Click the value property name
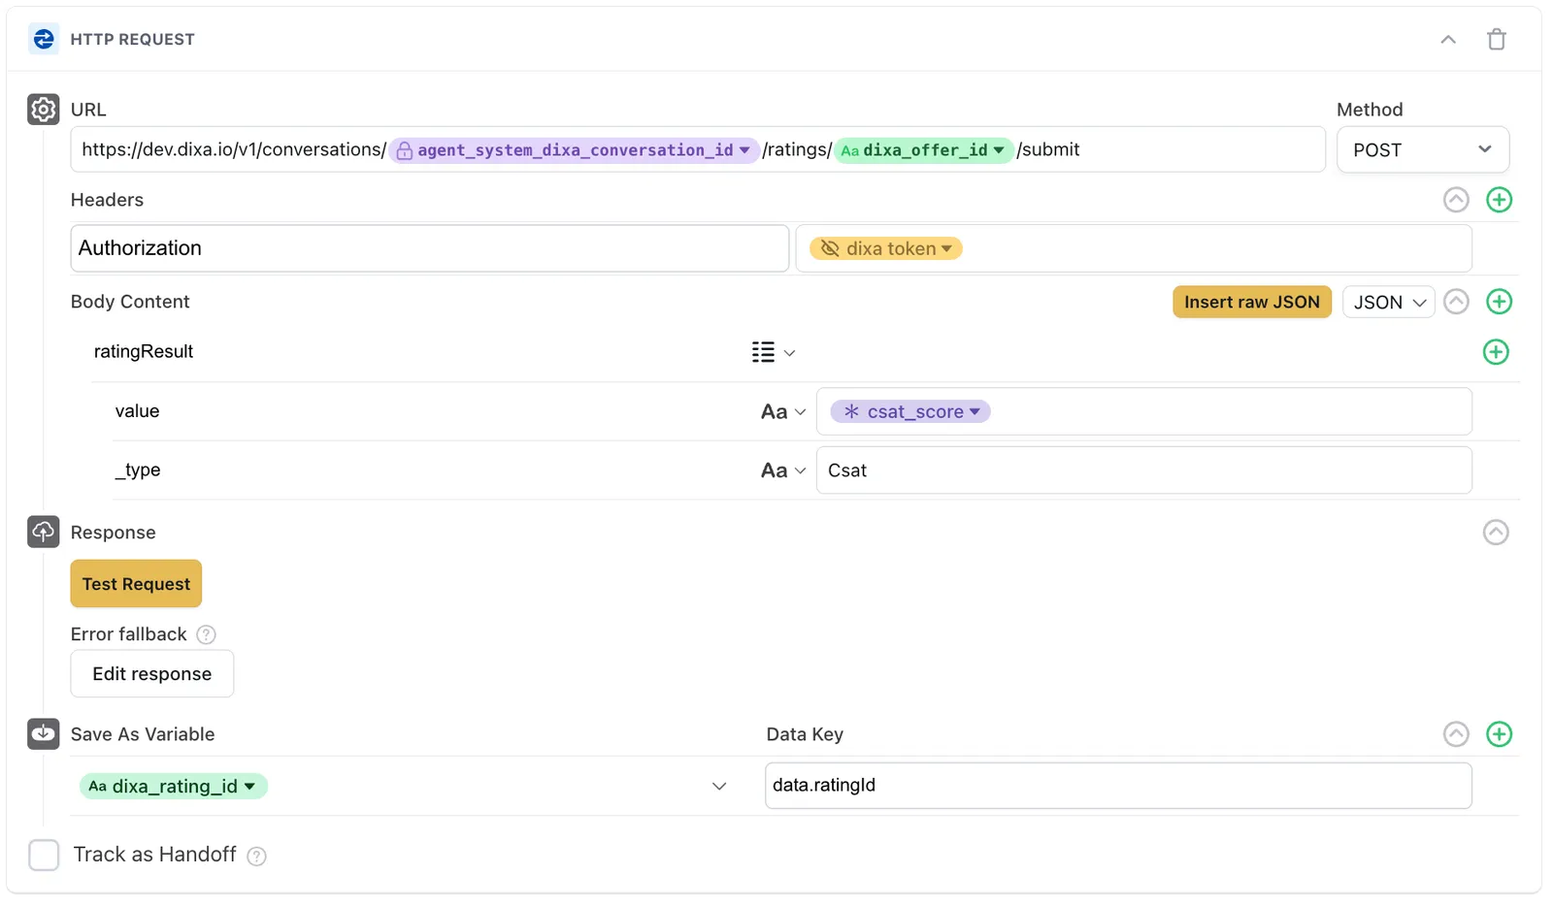The width and height of the screenshot is (1553, 907). (x=137, y=411)
